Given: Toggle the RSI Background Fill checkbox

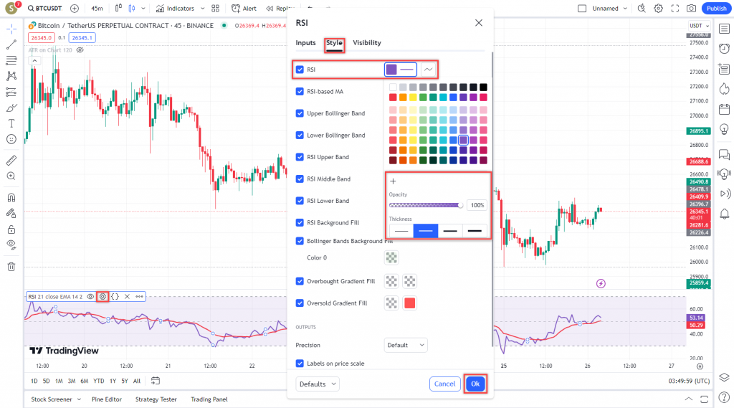Looking at the screenshot, I should (x=300, y=222).
